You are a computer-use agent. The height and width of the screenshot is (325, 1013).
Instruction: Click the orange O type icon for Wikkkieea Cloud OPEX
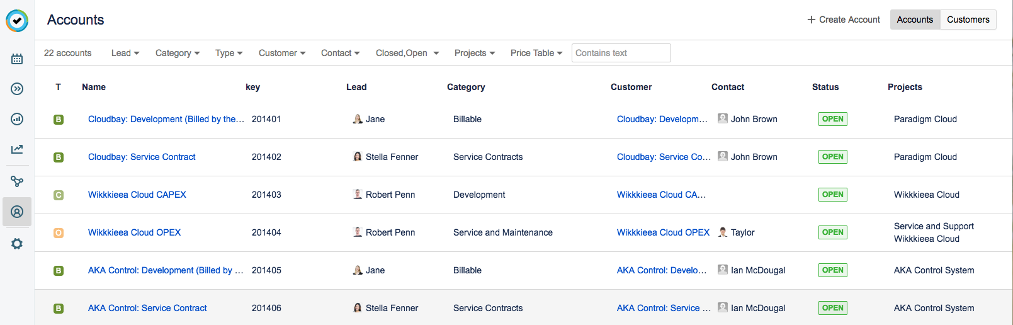coord(59,233)
